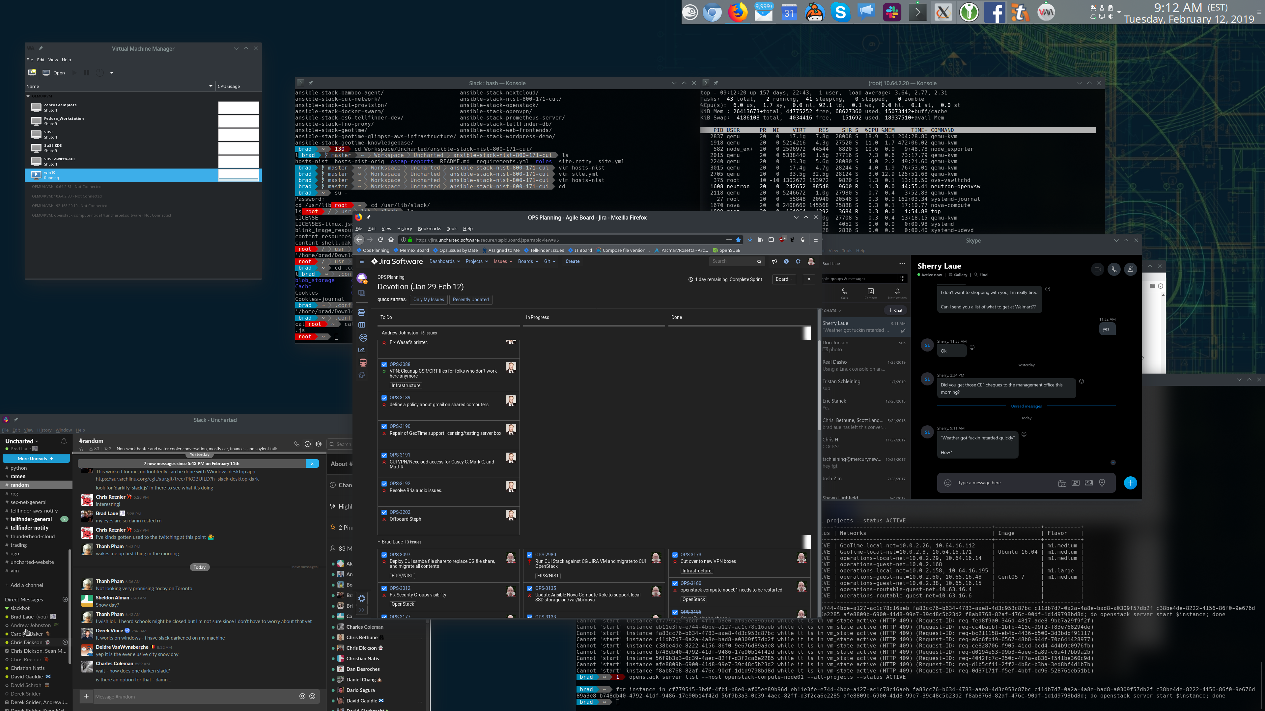Open Skype dial pad grid icon

[902, 279]
